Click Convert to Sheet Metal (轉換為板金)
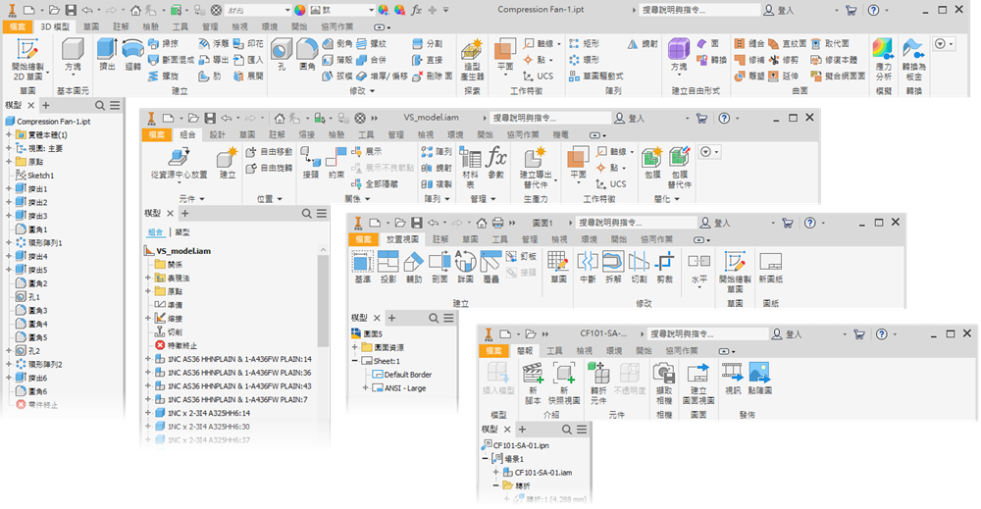The width and height of the screenshot is (981, 509). click(x=914, y=60)
